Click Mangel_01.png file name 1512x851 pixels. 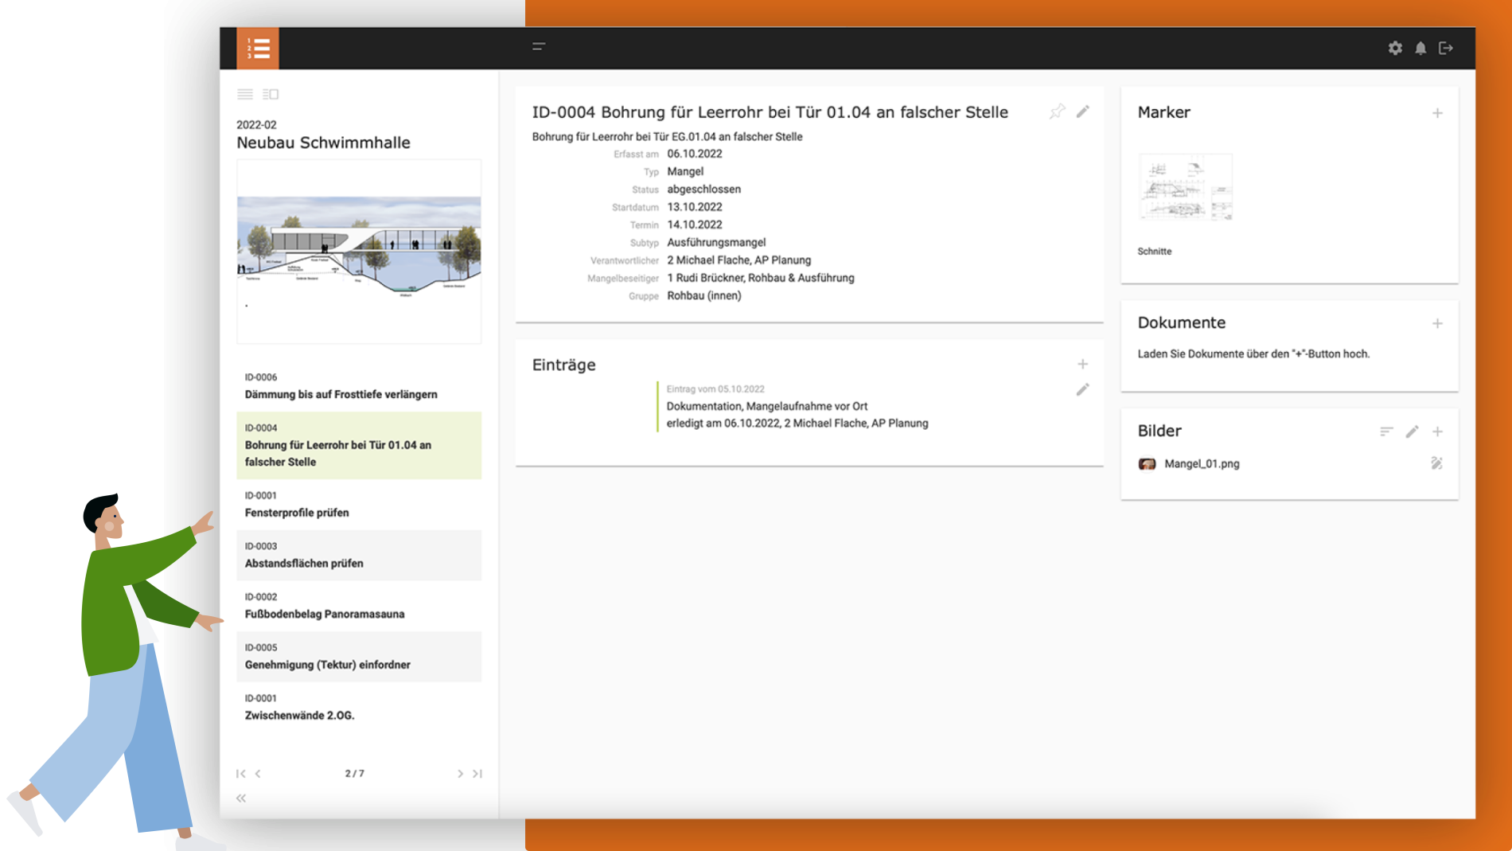[1202, 464]
